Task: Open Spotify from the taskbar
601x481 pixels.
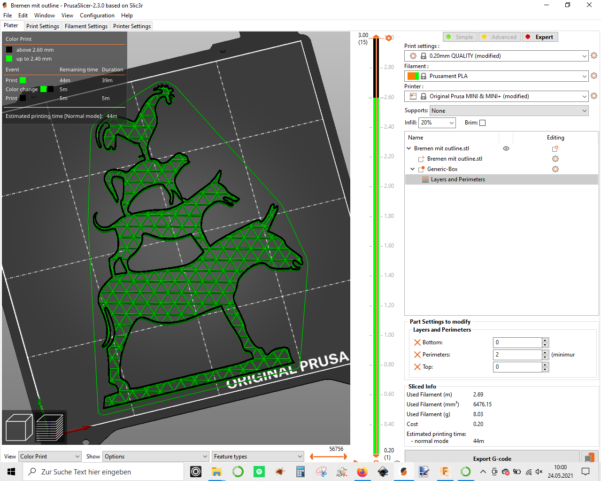Action: click(259, 472)
